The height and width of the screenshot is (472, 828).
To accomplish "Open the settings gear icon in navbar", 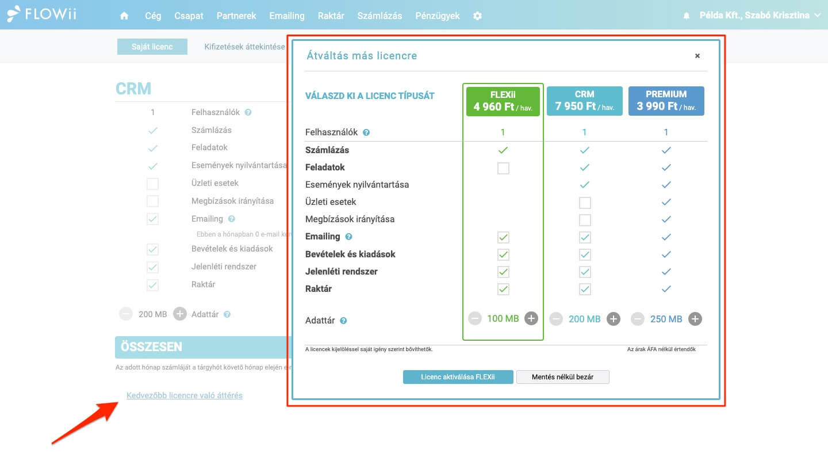I will [477, 16].
